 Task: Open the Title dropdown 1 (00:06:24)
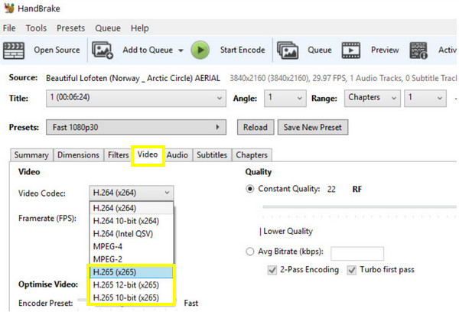click(x=136, y=98)
